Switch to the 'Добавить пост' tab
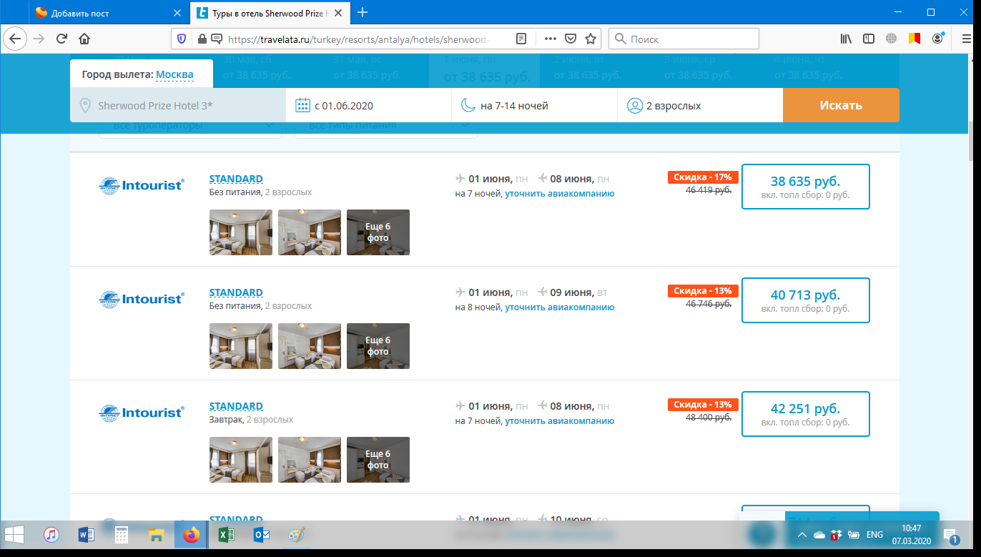This screenshot has width=981, height=557. point(109,12)
